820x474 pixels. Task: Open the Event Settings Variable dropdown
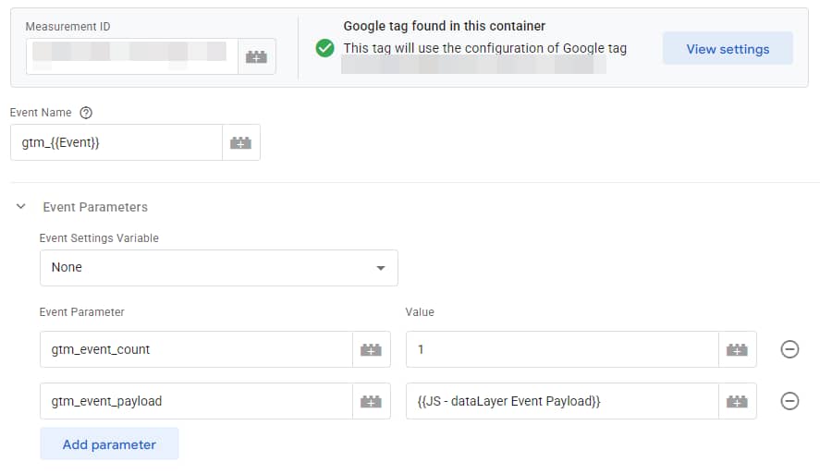(x=218, y=267)
